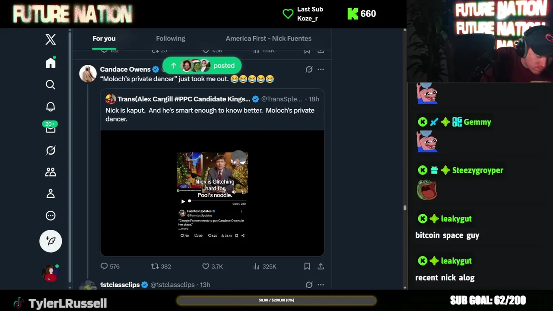553x311 pixels.
Task: Share the Candace Owens post
Action: pyautogui.click(x=321, y=267)
